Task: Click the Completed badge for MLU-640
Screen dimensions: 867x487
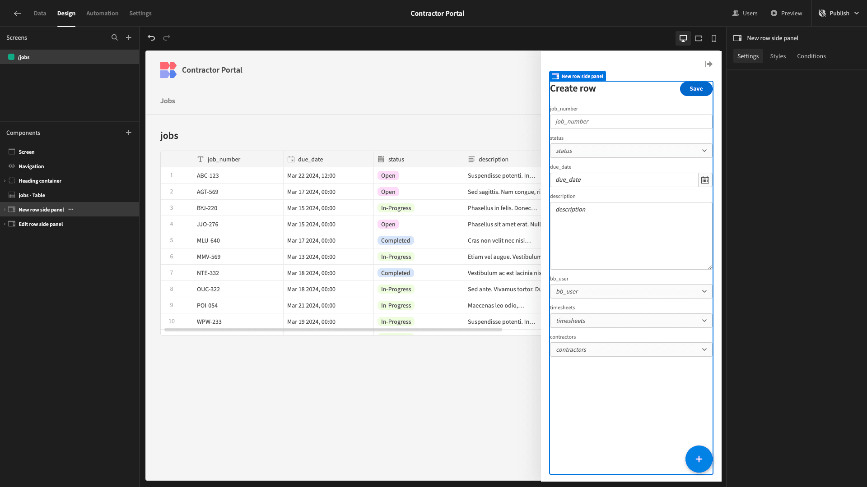Action: [x=396, y=240]
